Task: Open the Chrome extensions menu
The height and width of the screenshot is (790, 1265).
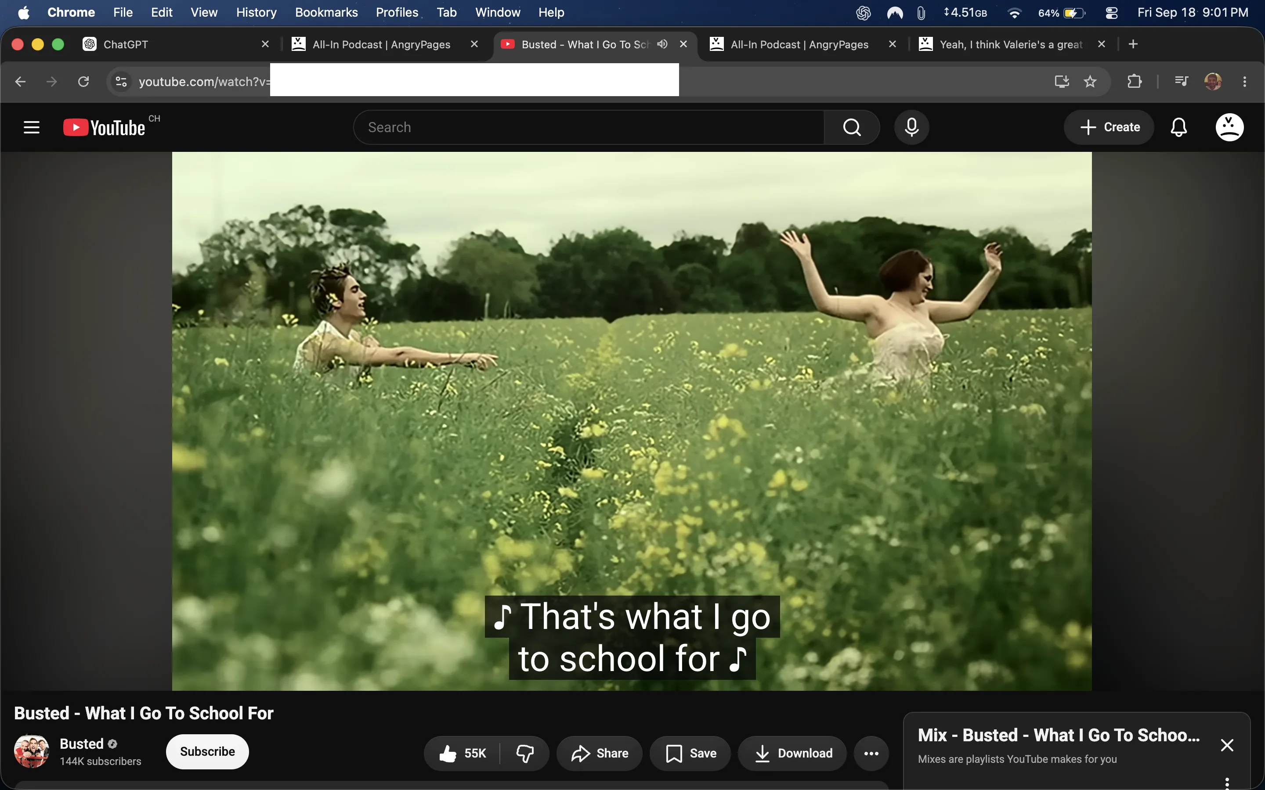Action: coord(1134,82)
